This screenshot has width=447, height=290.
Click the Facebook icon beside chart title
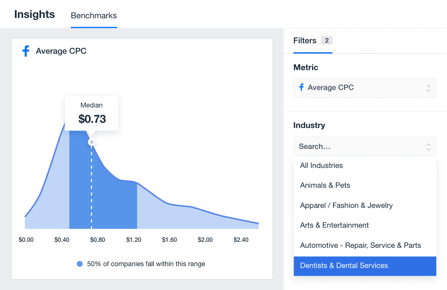(26, 51)
